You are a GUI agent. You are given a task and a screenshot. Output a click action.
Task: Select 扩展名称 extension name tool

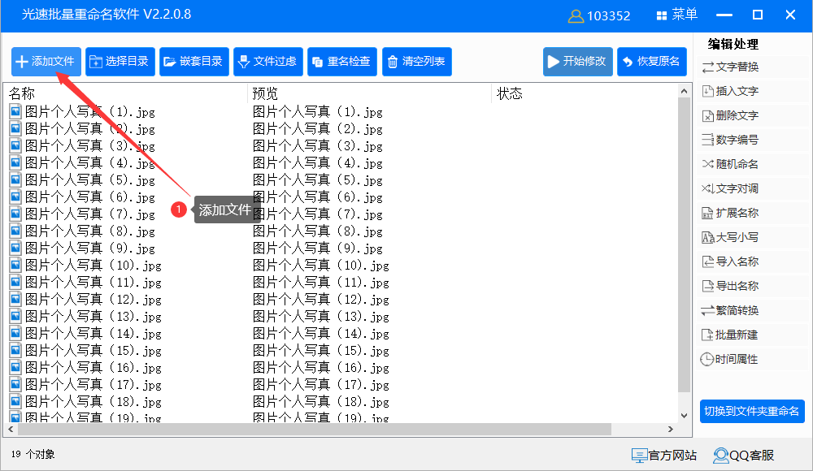(x=730, y=213)
